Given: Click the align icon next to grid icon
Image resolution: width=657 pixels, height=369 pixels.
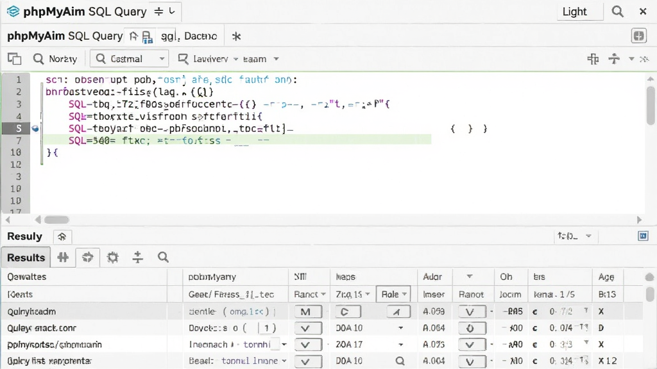Looking at the screenshot, I should tap(614, 58).
